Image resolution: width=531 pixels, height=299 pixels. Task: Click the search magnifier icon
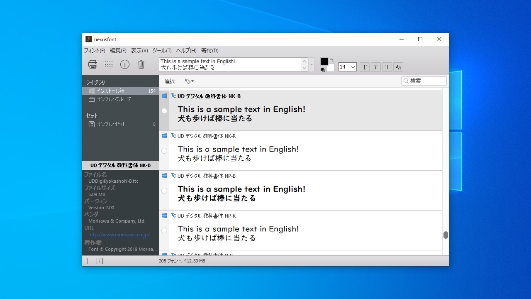pos(406,81)
